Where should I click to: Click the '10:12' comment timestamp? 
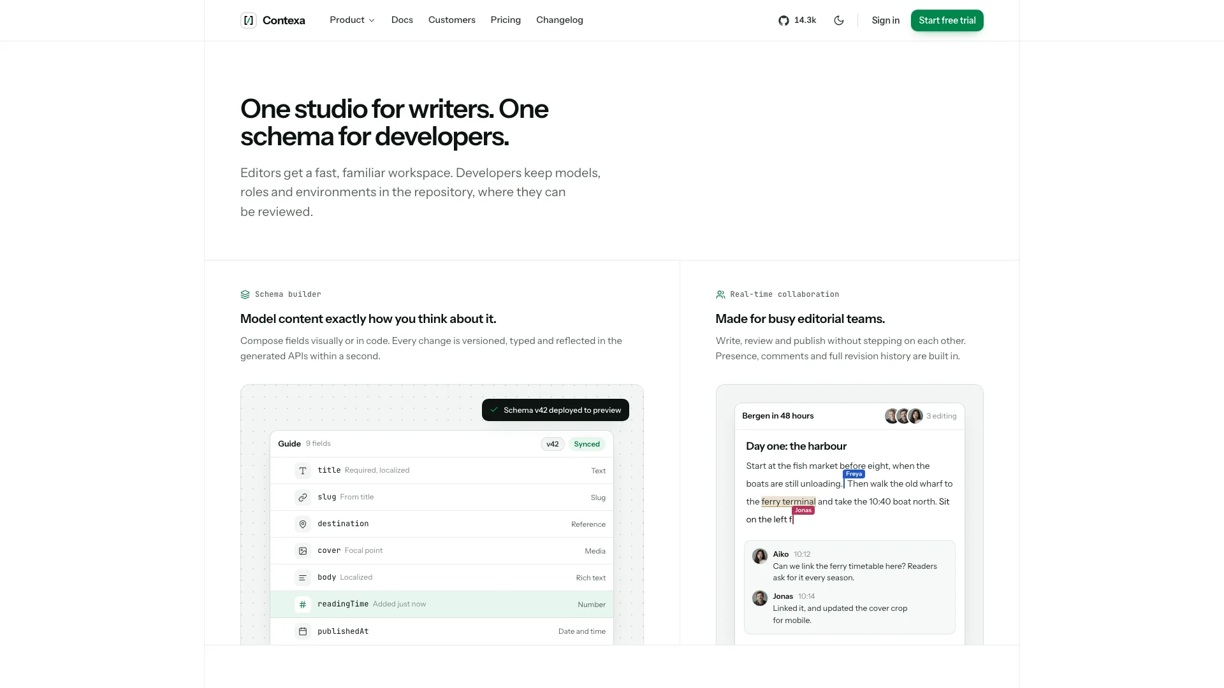click(x=802, y=554)
